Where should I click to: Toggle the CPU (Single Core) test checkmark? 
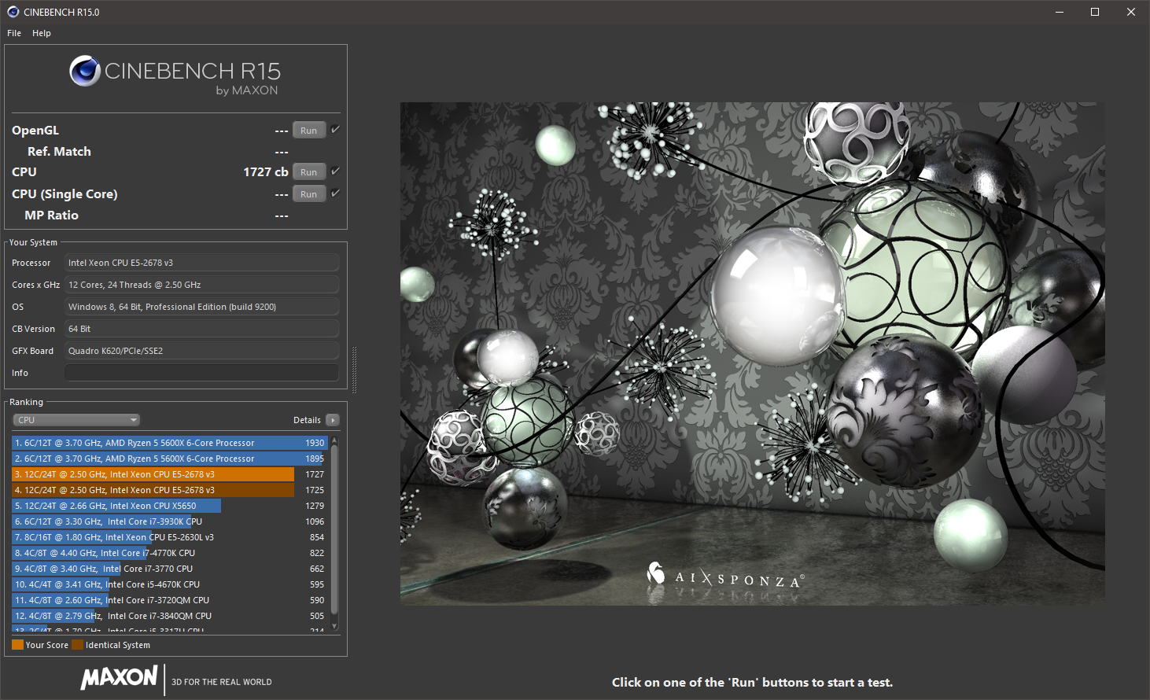(335, 193)
